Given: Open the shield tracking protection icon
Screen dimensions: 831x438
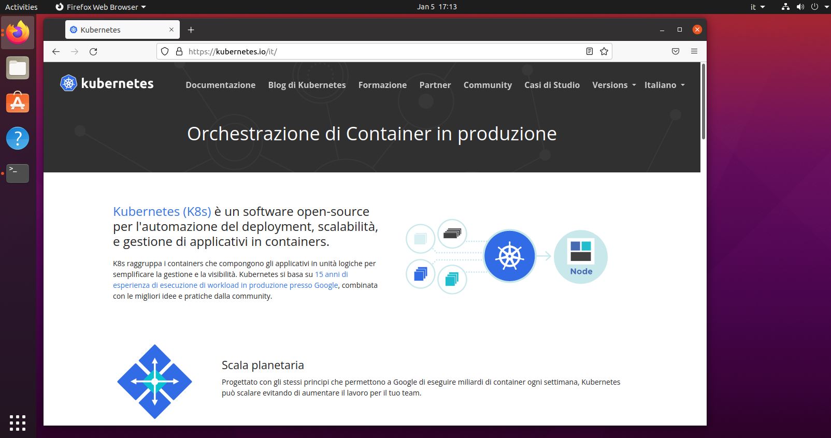Looking at the screenshot, I should tap(165, 51).
